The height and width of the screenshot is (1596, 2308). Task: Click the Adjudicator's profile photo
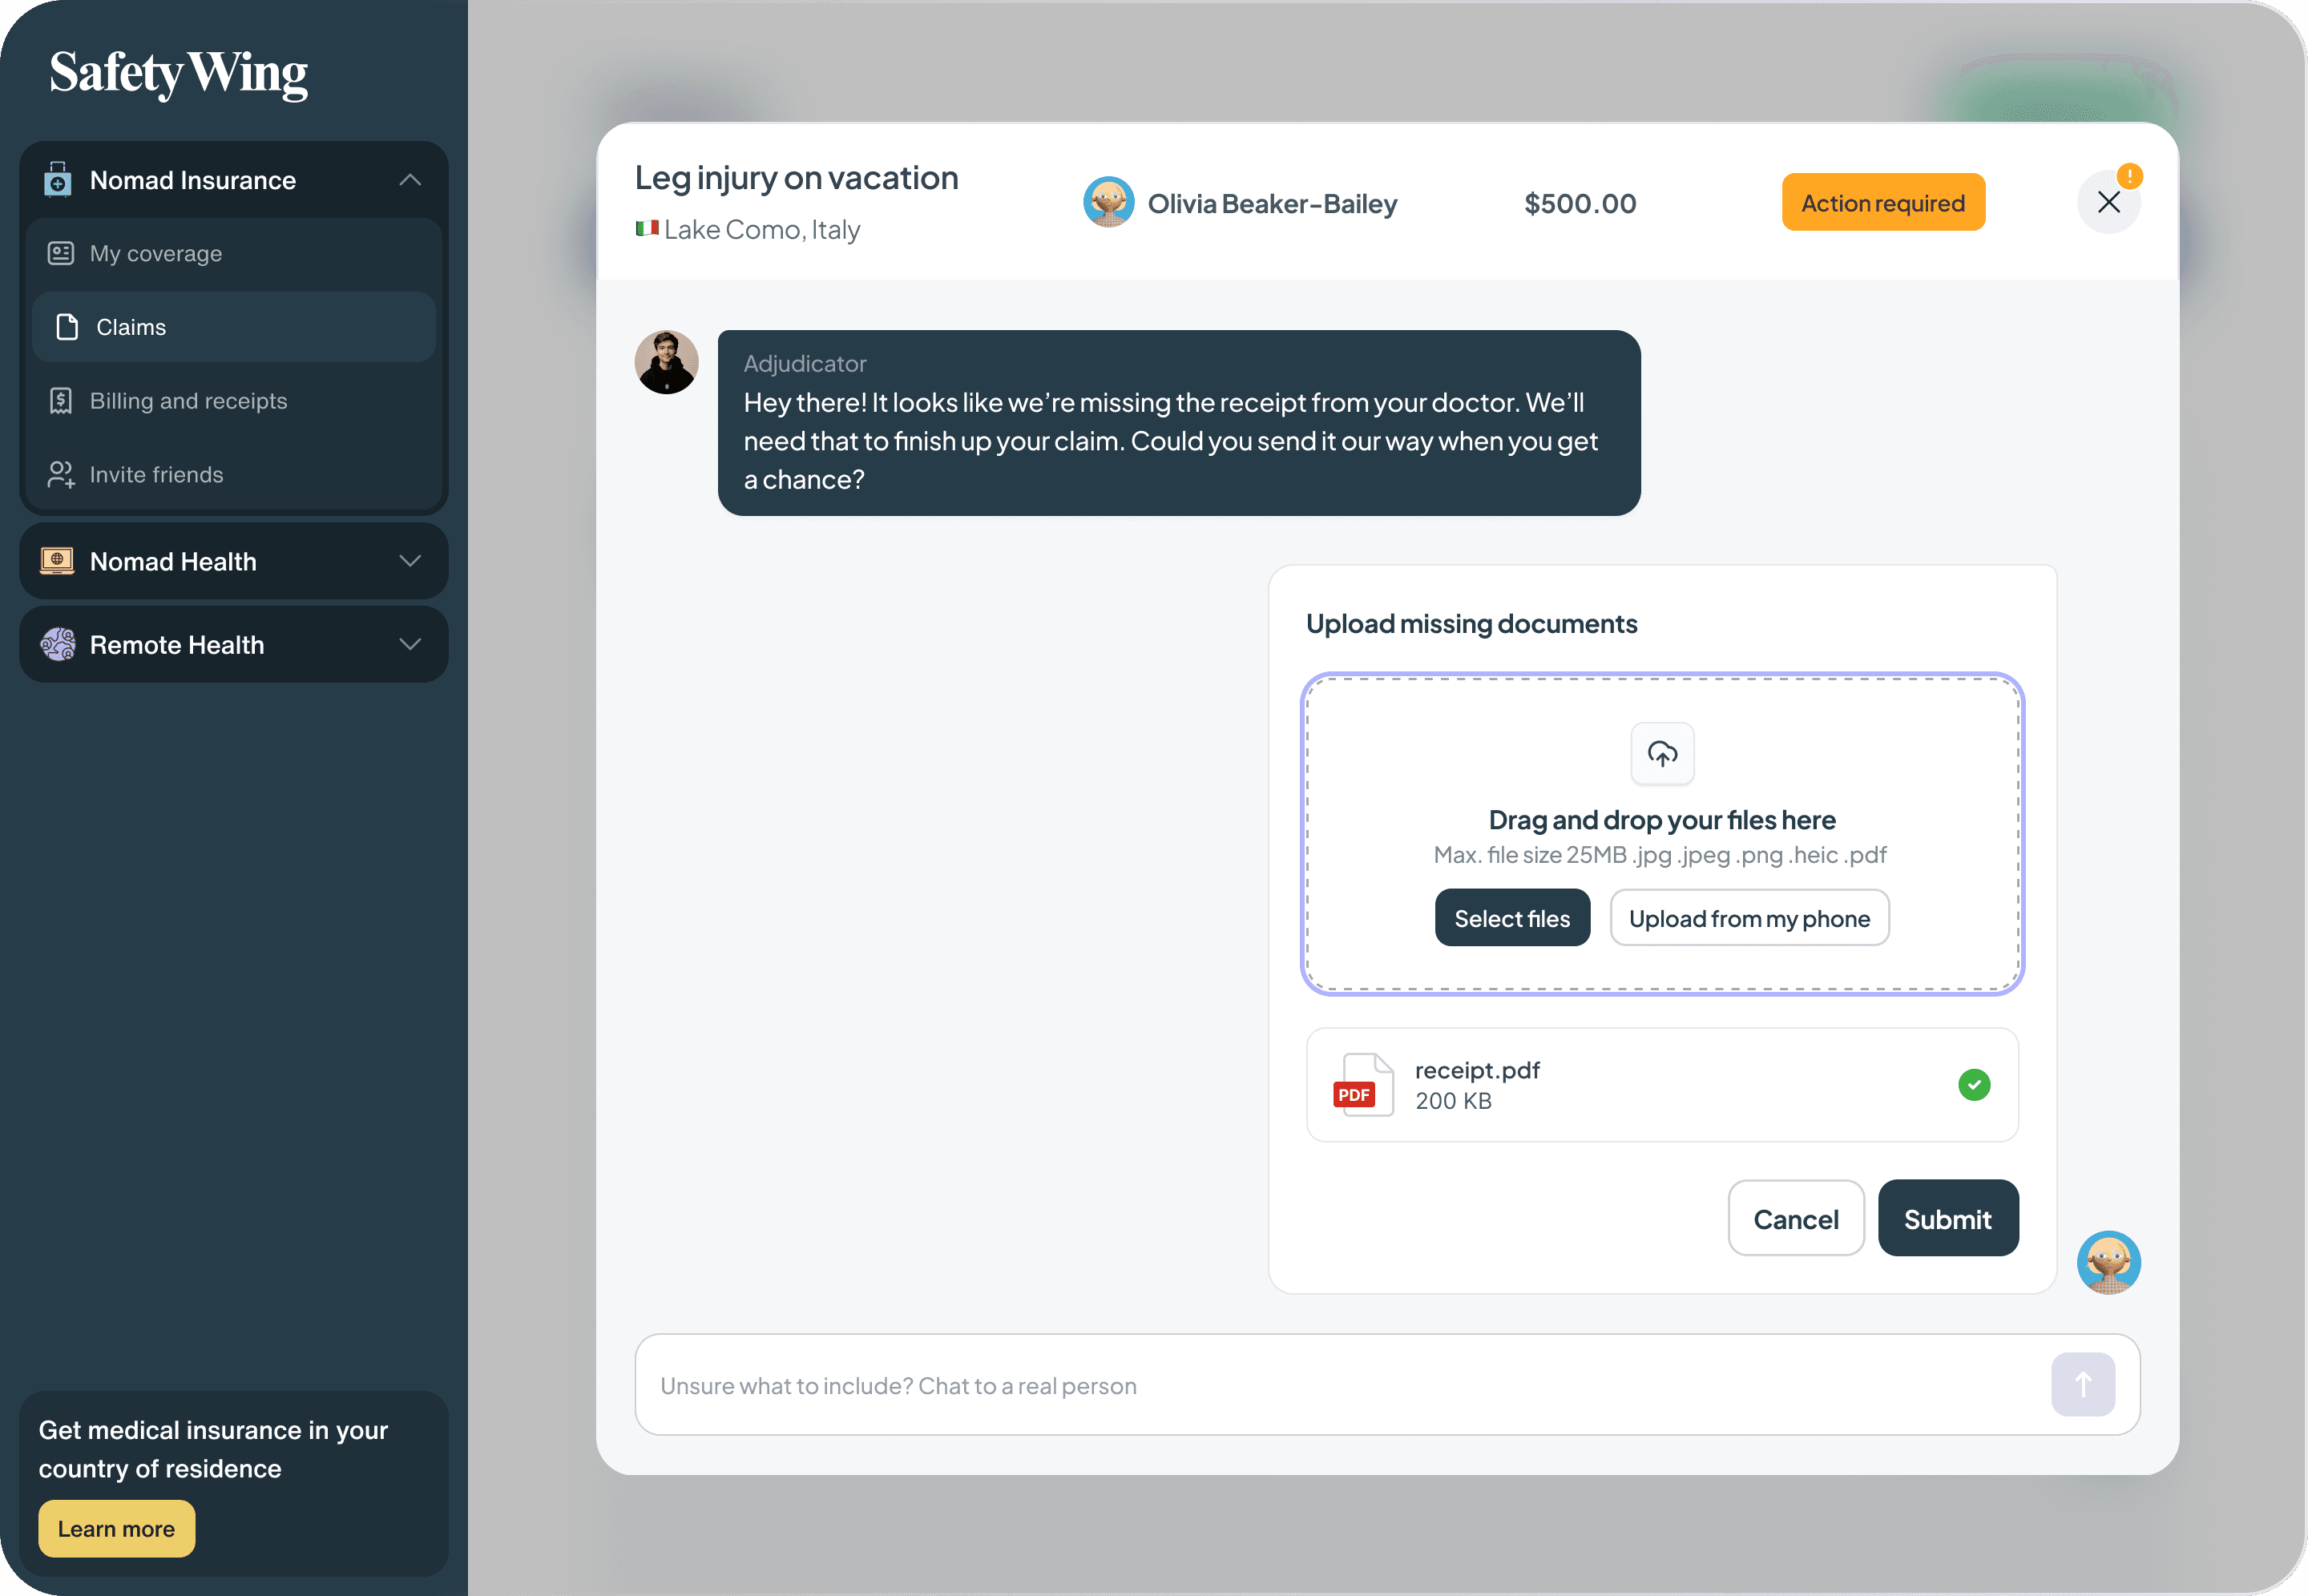(x=666, y=362)
